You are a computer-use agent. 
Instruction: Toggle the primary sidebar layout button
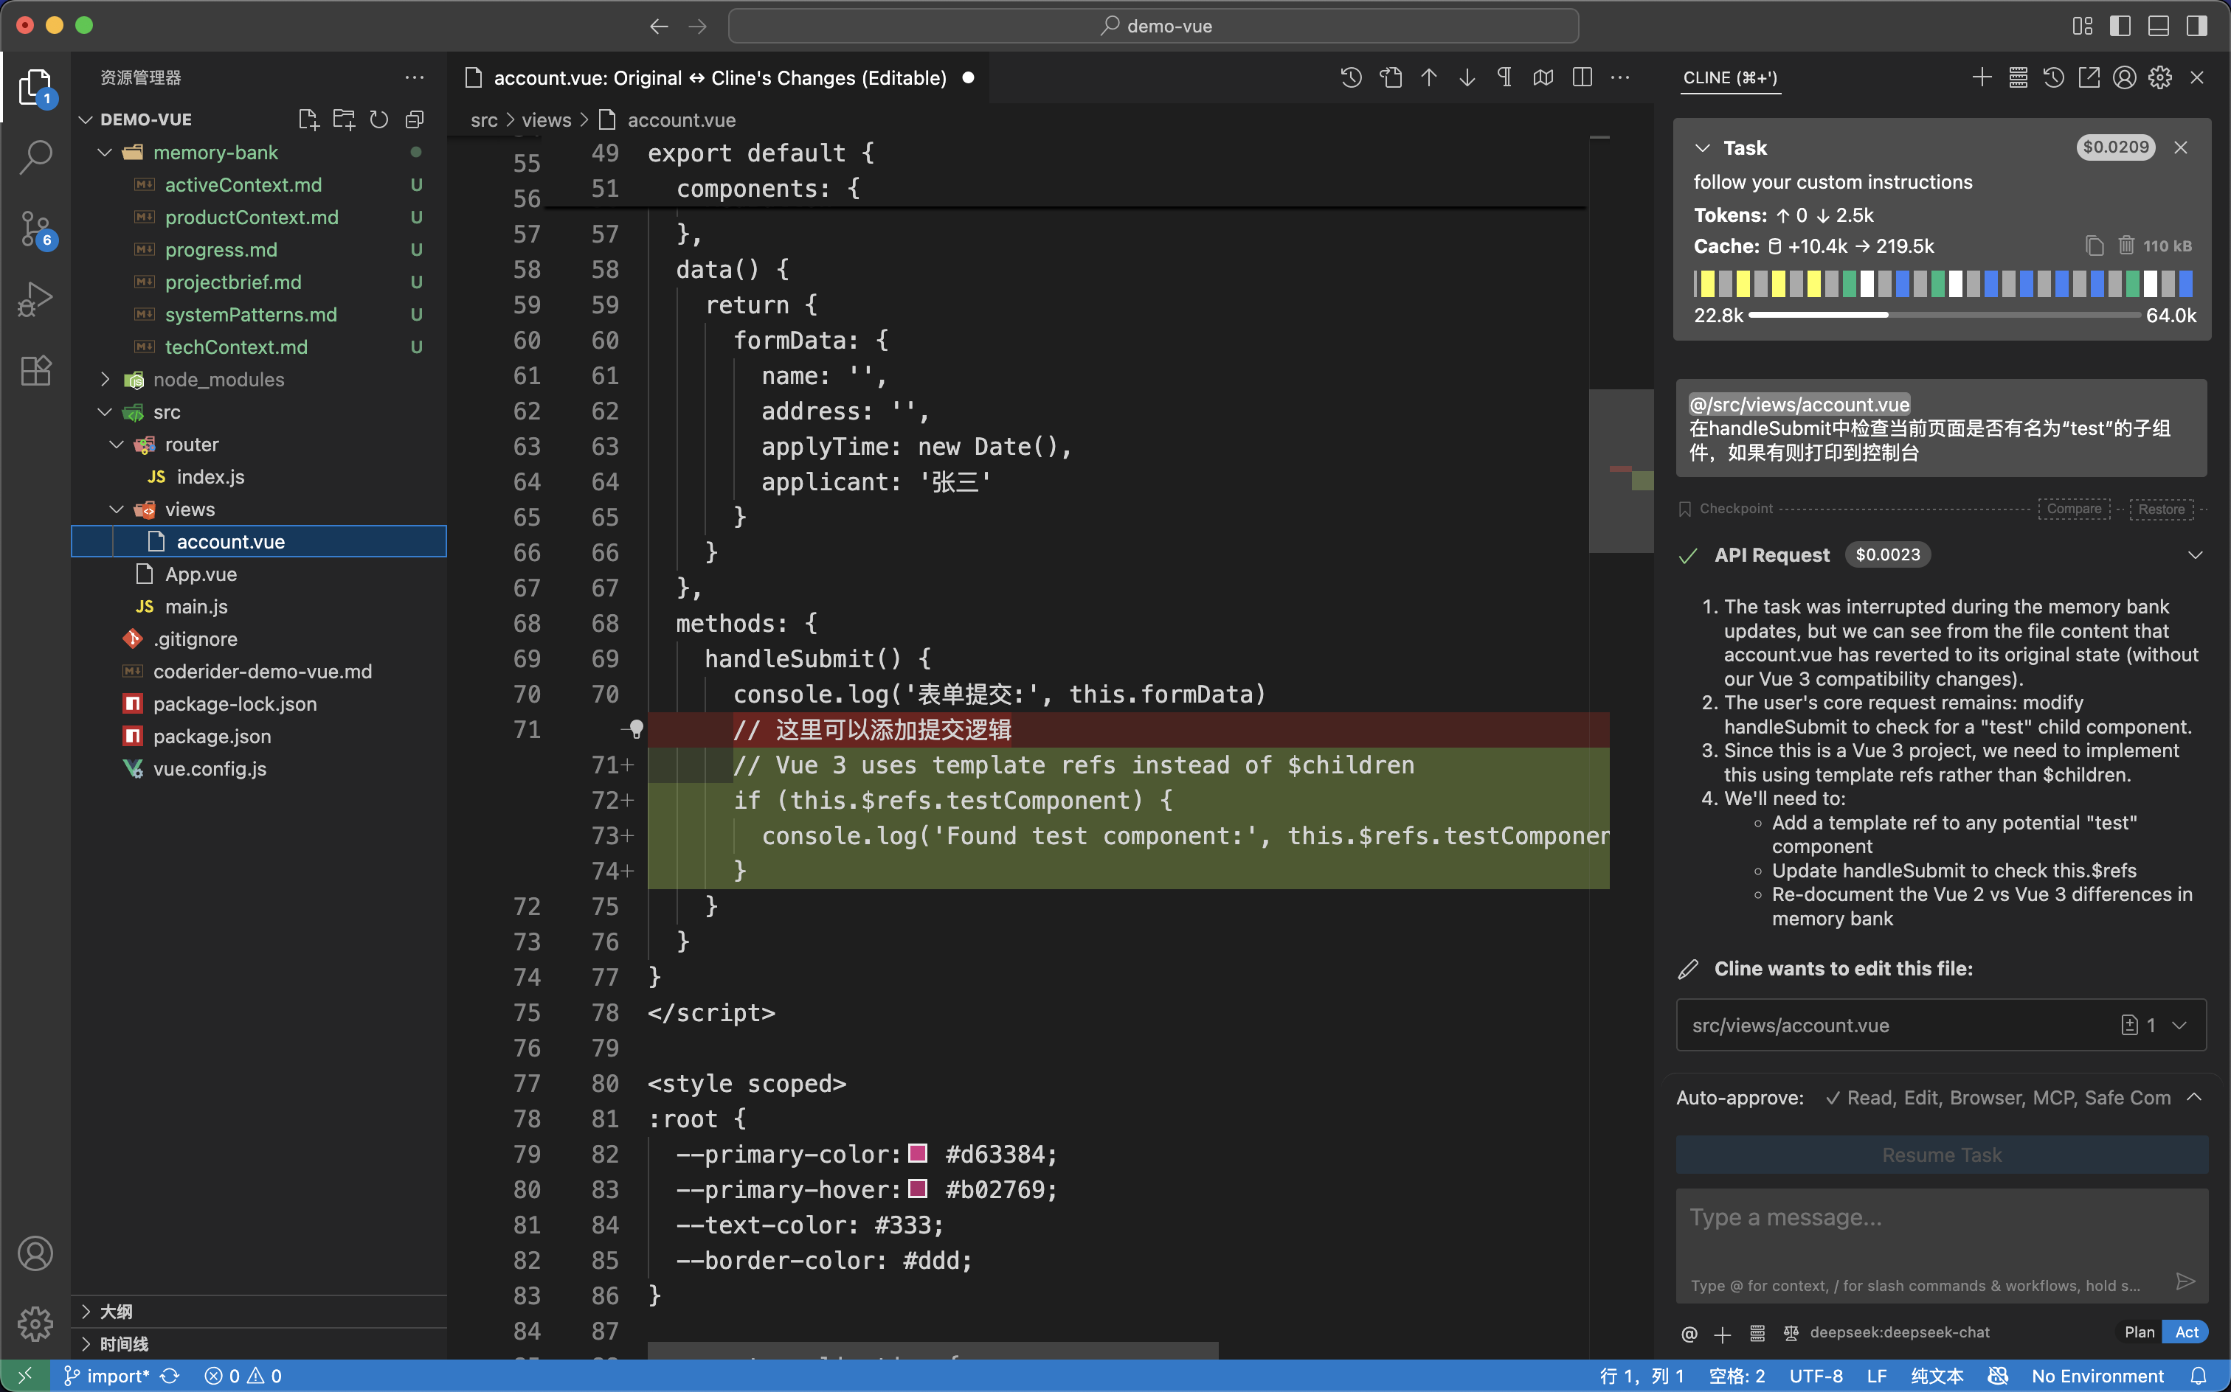point(2120,26)
